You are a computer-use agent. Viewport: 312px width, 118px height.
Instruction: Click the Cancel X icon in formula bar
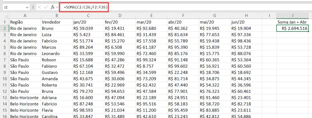pos(39,7)
